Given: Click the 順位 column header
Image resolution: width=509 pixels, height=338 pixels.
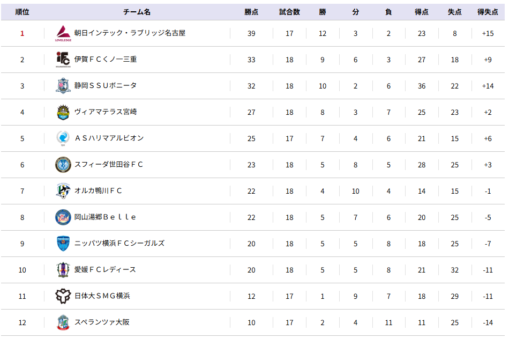Looking at the screenshot, I should click(x=22, y=12).
